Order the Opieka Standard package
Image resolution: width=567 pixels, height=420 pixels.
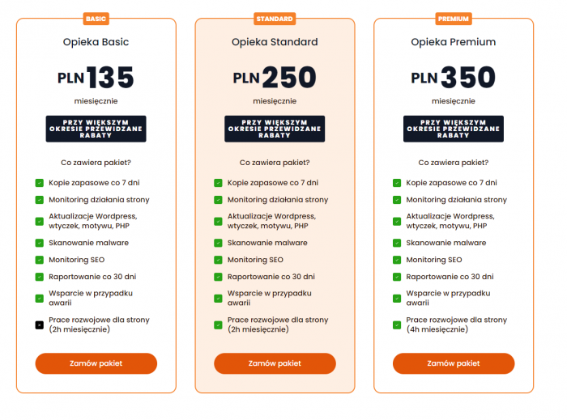click(275, 363)
